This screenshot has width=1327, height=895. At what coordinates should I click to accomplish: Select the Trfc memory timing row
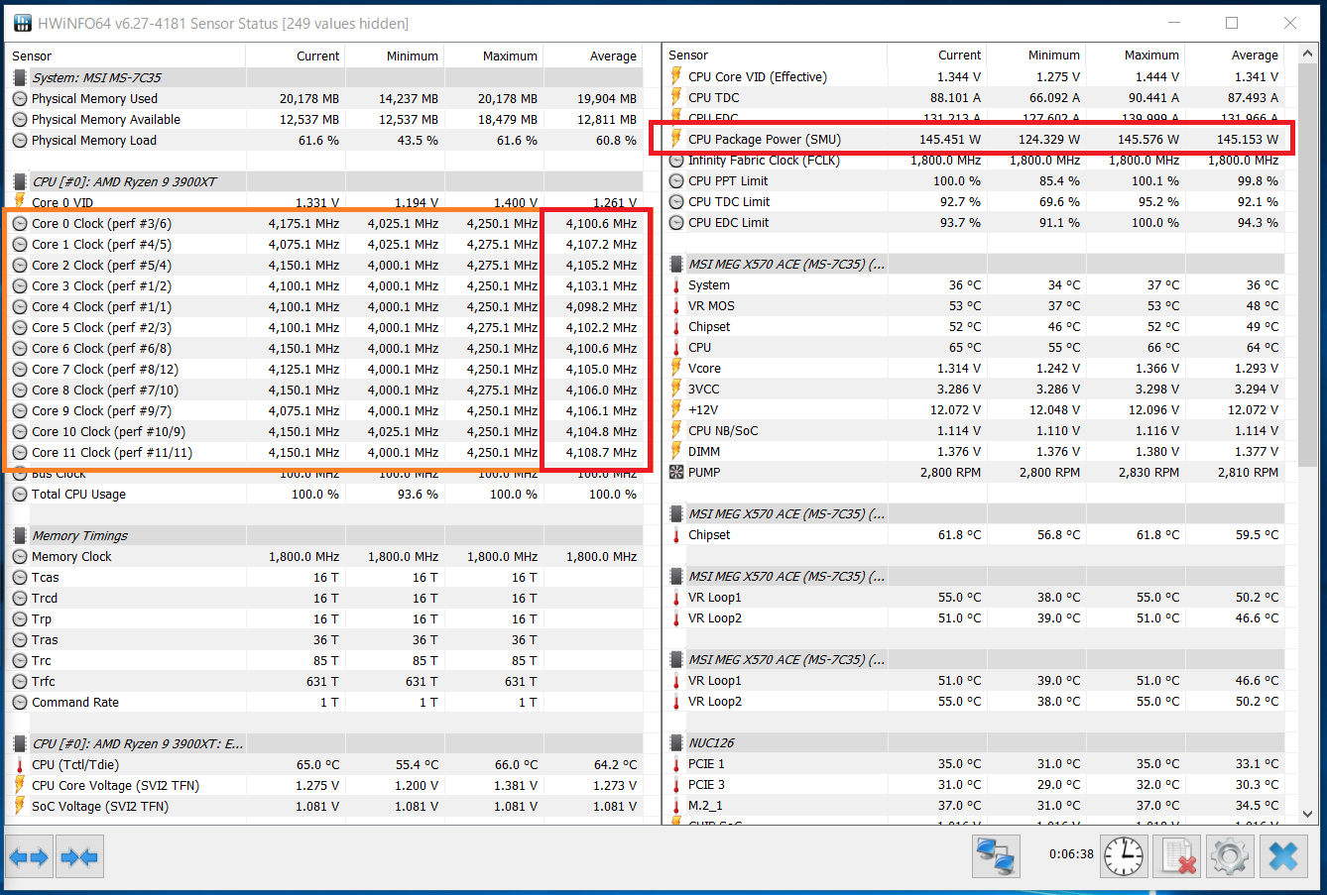323,681
